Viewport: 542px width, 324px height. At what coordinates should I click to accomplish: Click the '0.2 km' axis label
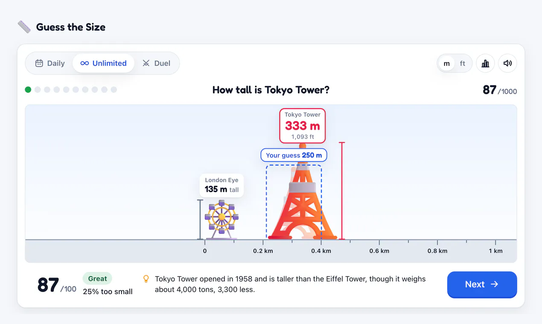point(263,251)
